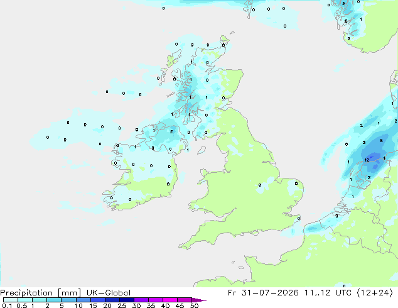This screenshot has width=398, height=308.
Task: Choose the 10–15 mm blue legend swatch
Action: coord(83,300)
